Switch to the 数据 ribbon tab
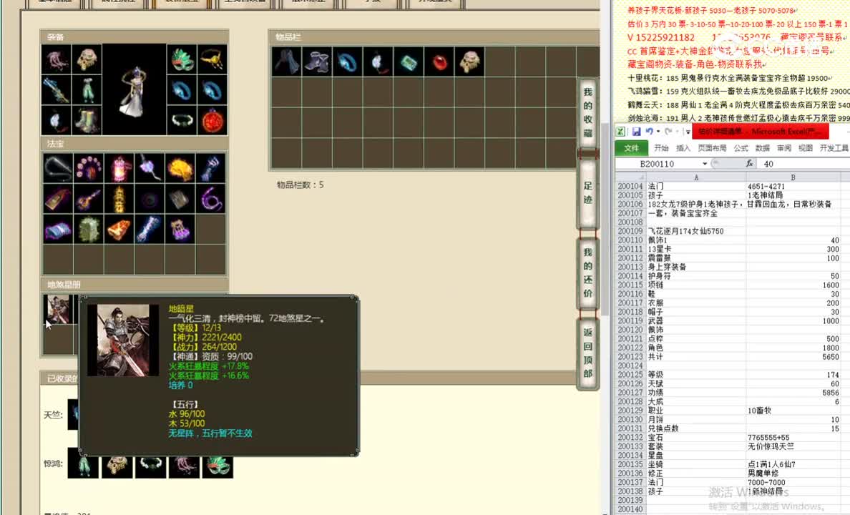The image size is (850, 515). tap(762, 148)
